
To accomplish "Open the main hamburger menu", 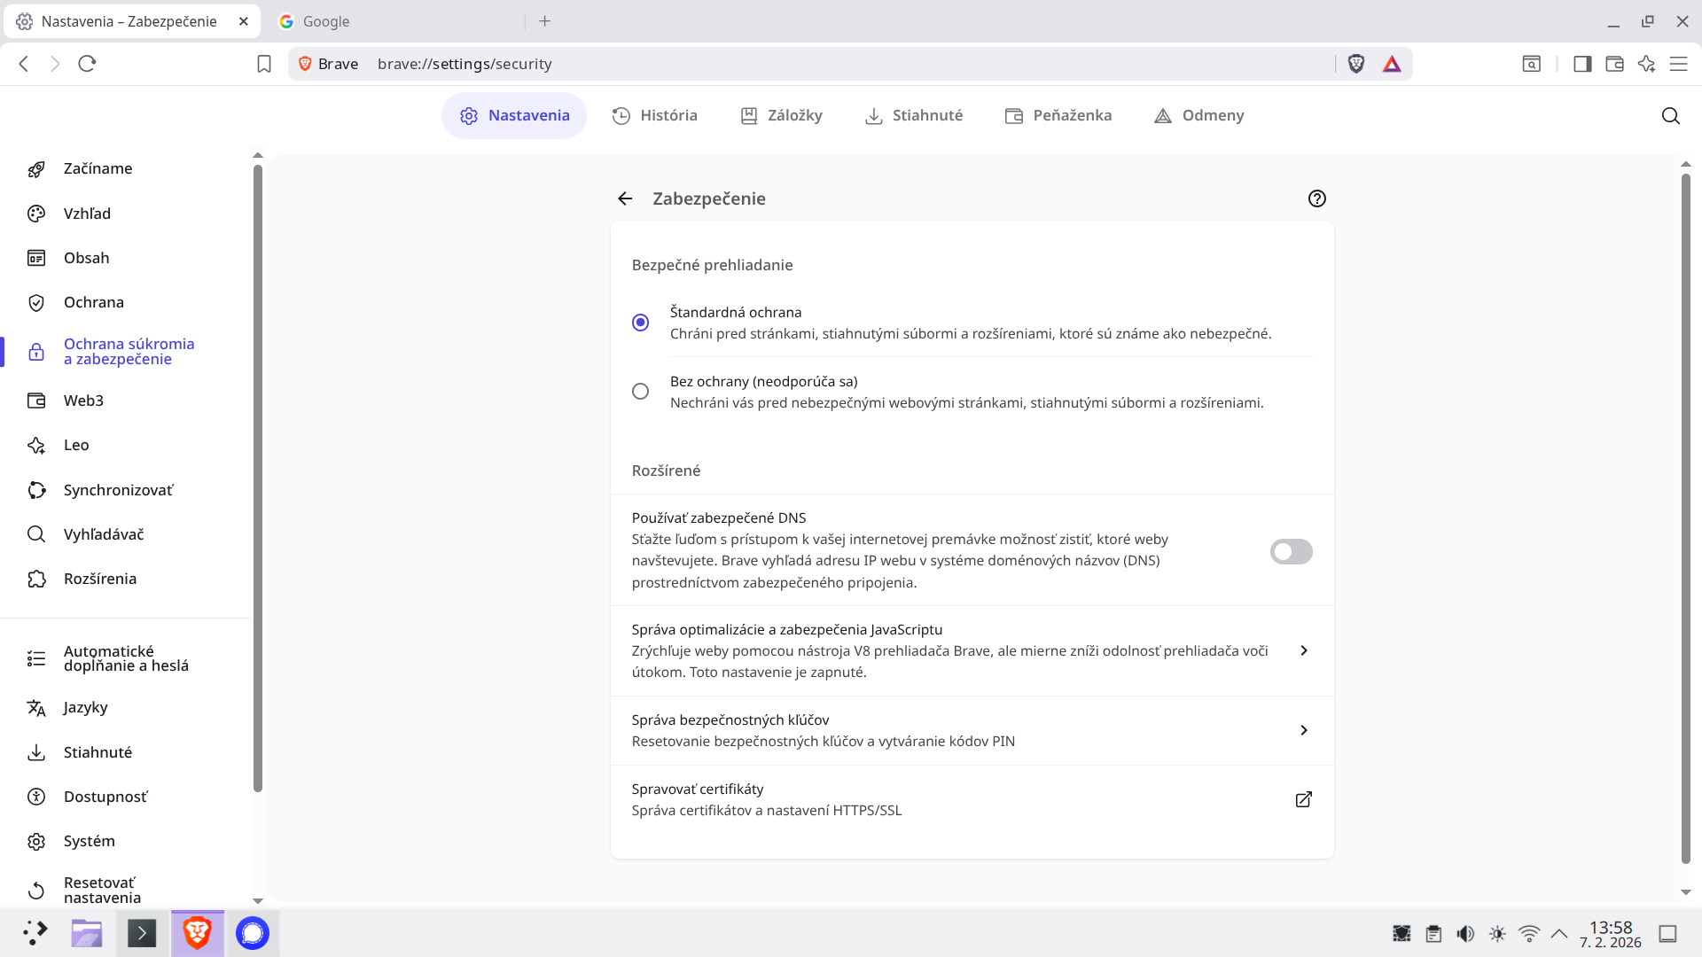I will [x=1678, y=64].
